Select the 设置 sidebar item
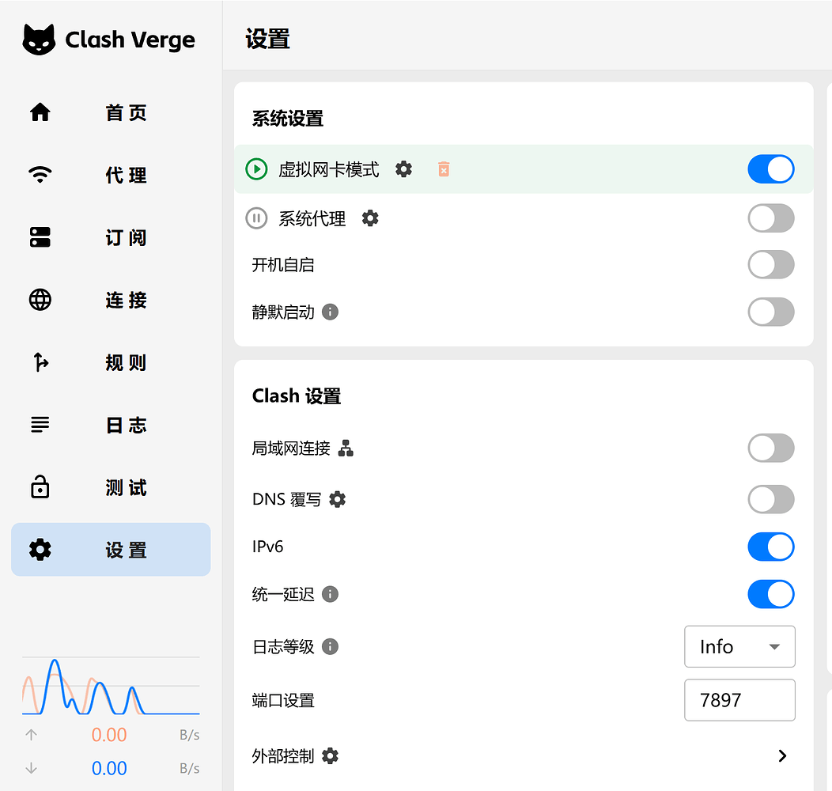The width and height of the screenshot is (832, 791). 111,550
